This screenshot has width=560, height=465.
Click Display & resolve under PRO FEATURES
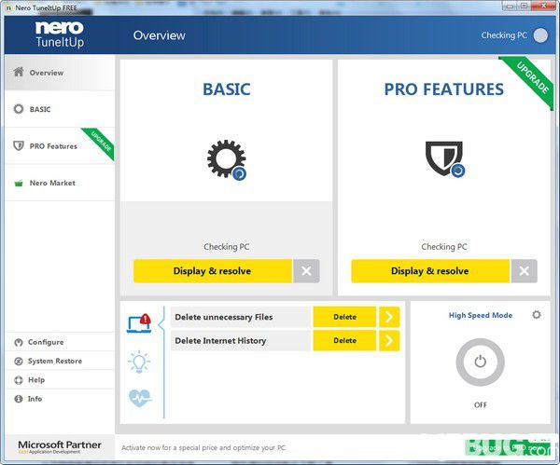click(430, 271)
